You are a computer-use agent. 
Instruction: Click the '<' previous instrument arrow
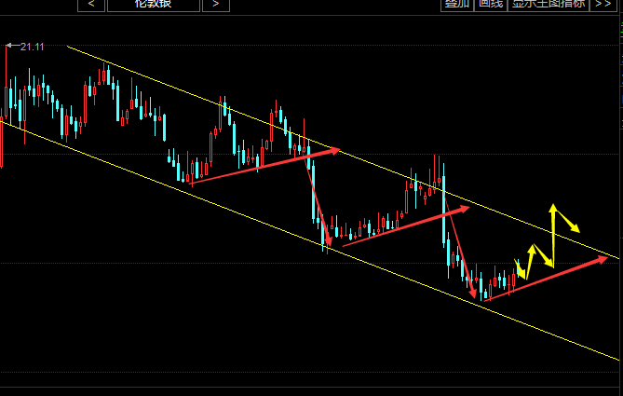click(x=90, y=5)
